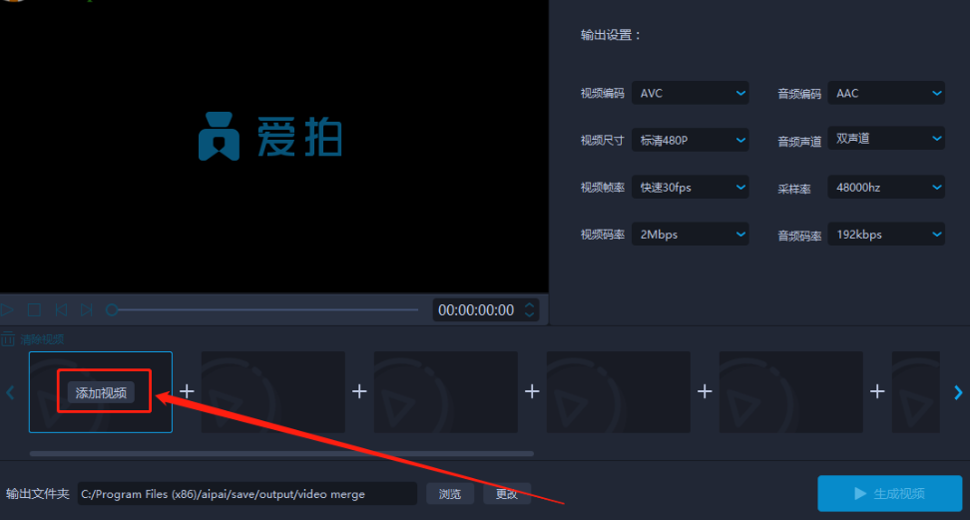
Task: Navigate clips right with blue arrow
Action: click(x=958, y=392)
